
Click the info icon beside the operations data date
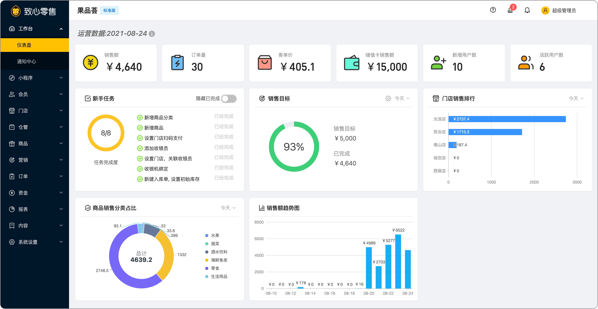[x=152, y=34]
